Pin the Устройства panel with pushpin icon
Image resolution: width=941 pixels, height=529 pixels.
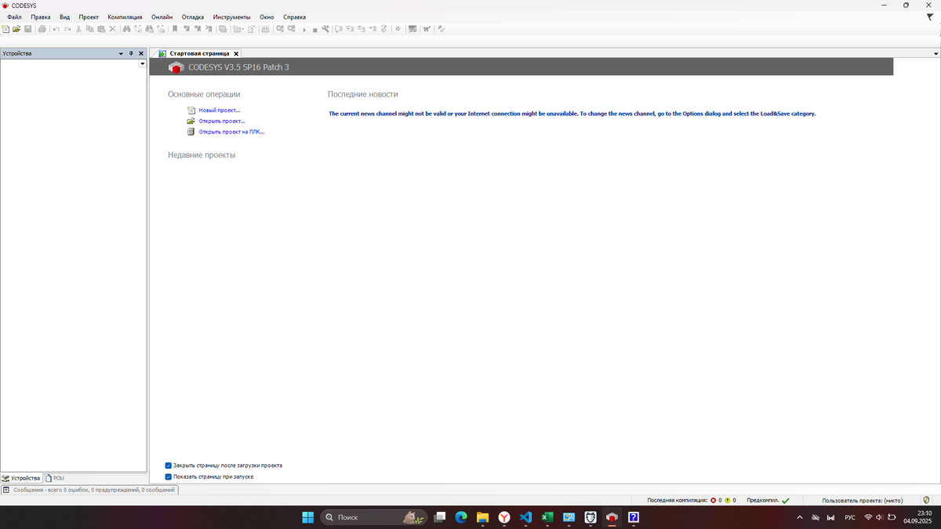[x=131, y=53]
